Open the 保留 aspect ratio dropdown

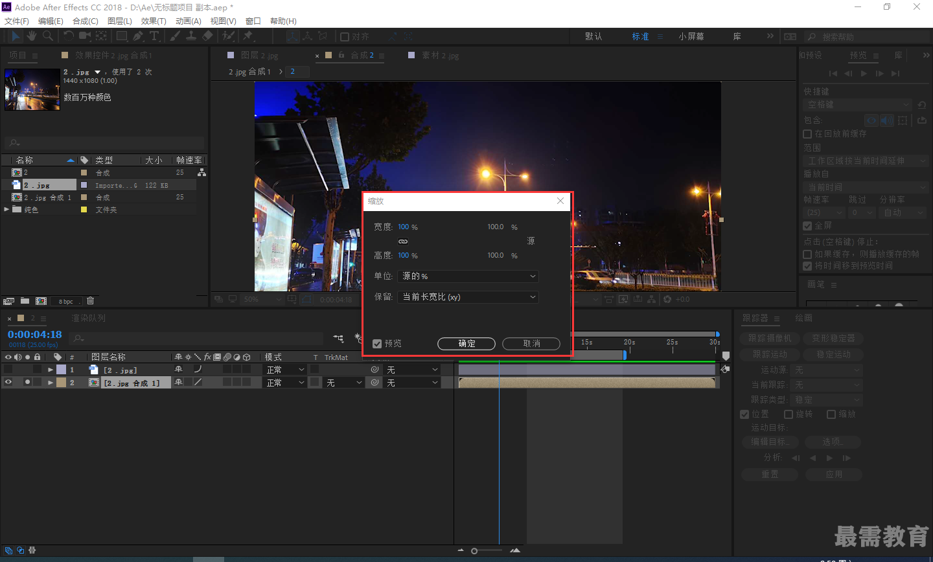pyautogui.click(x=468, y=297)
